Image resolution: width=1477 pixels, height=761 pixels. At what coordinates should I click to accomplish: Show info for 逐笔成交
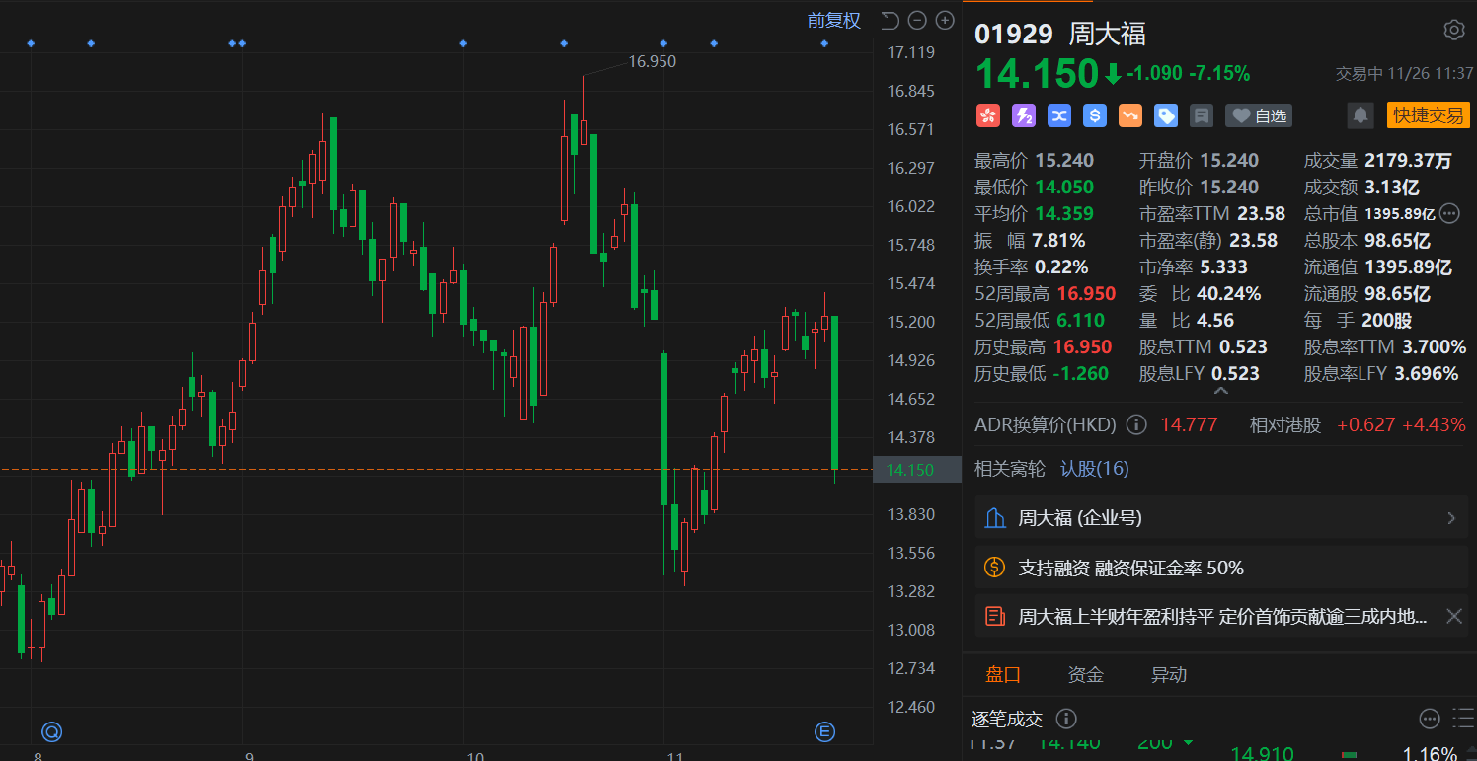point(1066,719)
